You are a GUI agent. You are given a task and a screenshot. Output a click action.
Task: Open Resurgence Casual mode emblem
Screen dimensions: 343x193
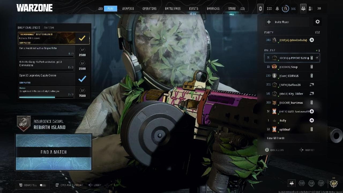tap(24, 124)
